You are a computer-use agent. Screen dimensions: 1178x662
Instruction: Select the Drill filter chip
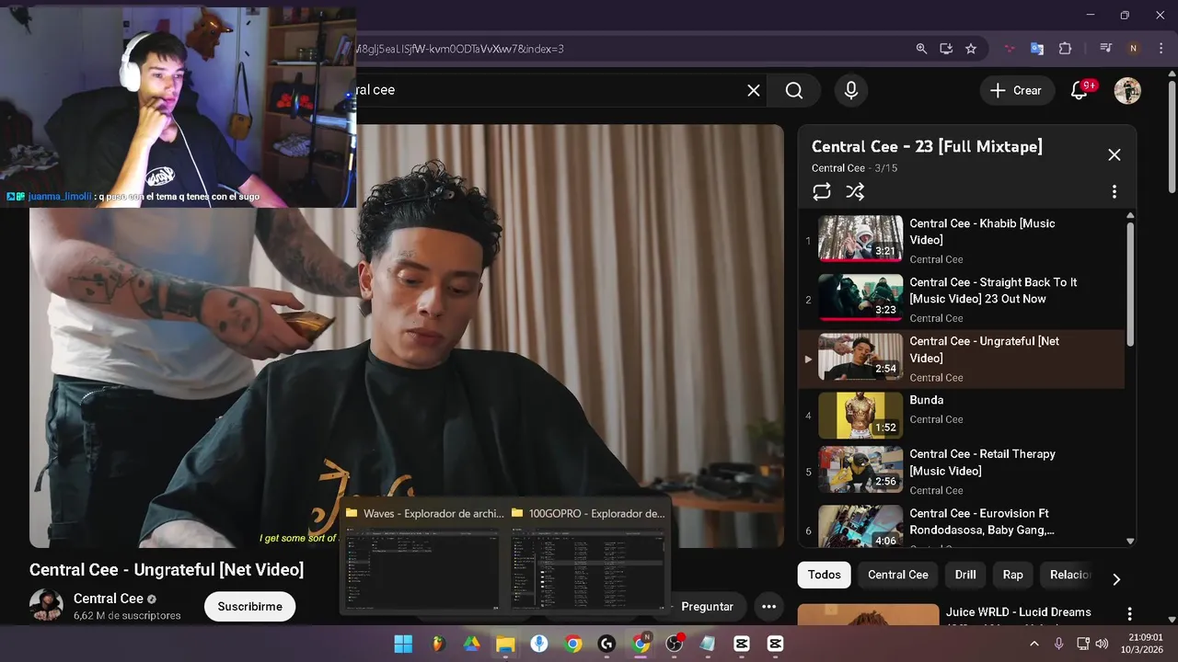[965, 575]
